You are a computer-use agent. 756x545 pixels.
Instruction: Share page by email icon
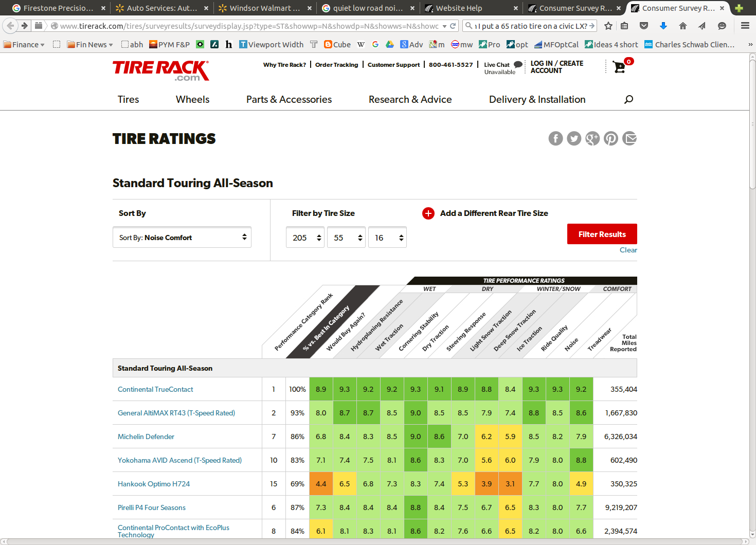tap(629, 138)
